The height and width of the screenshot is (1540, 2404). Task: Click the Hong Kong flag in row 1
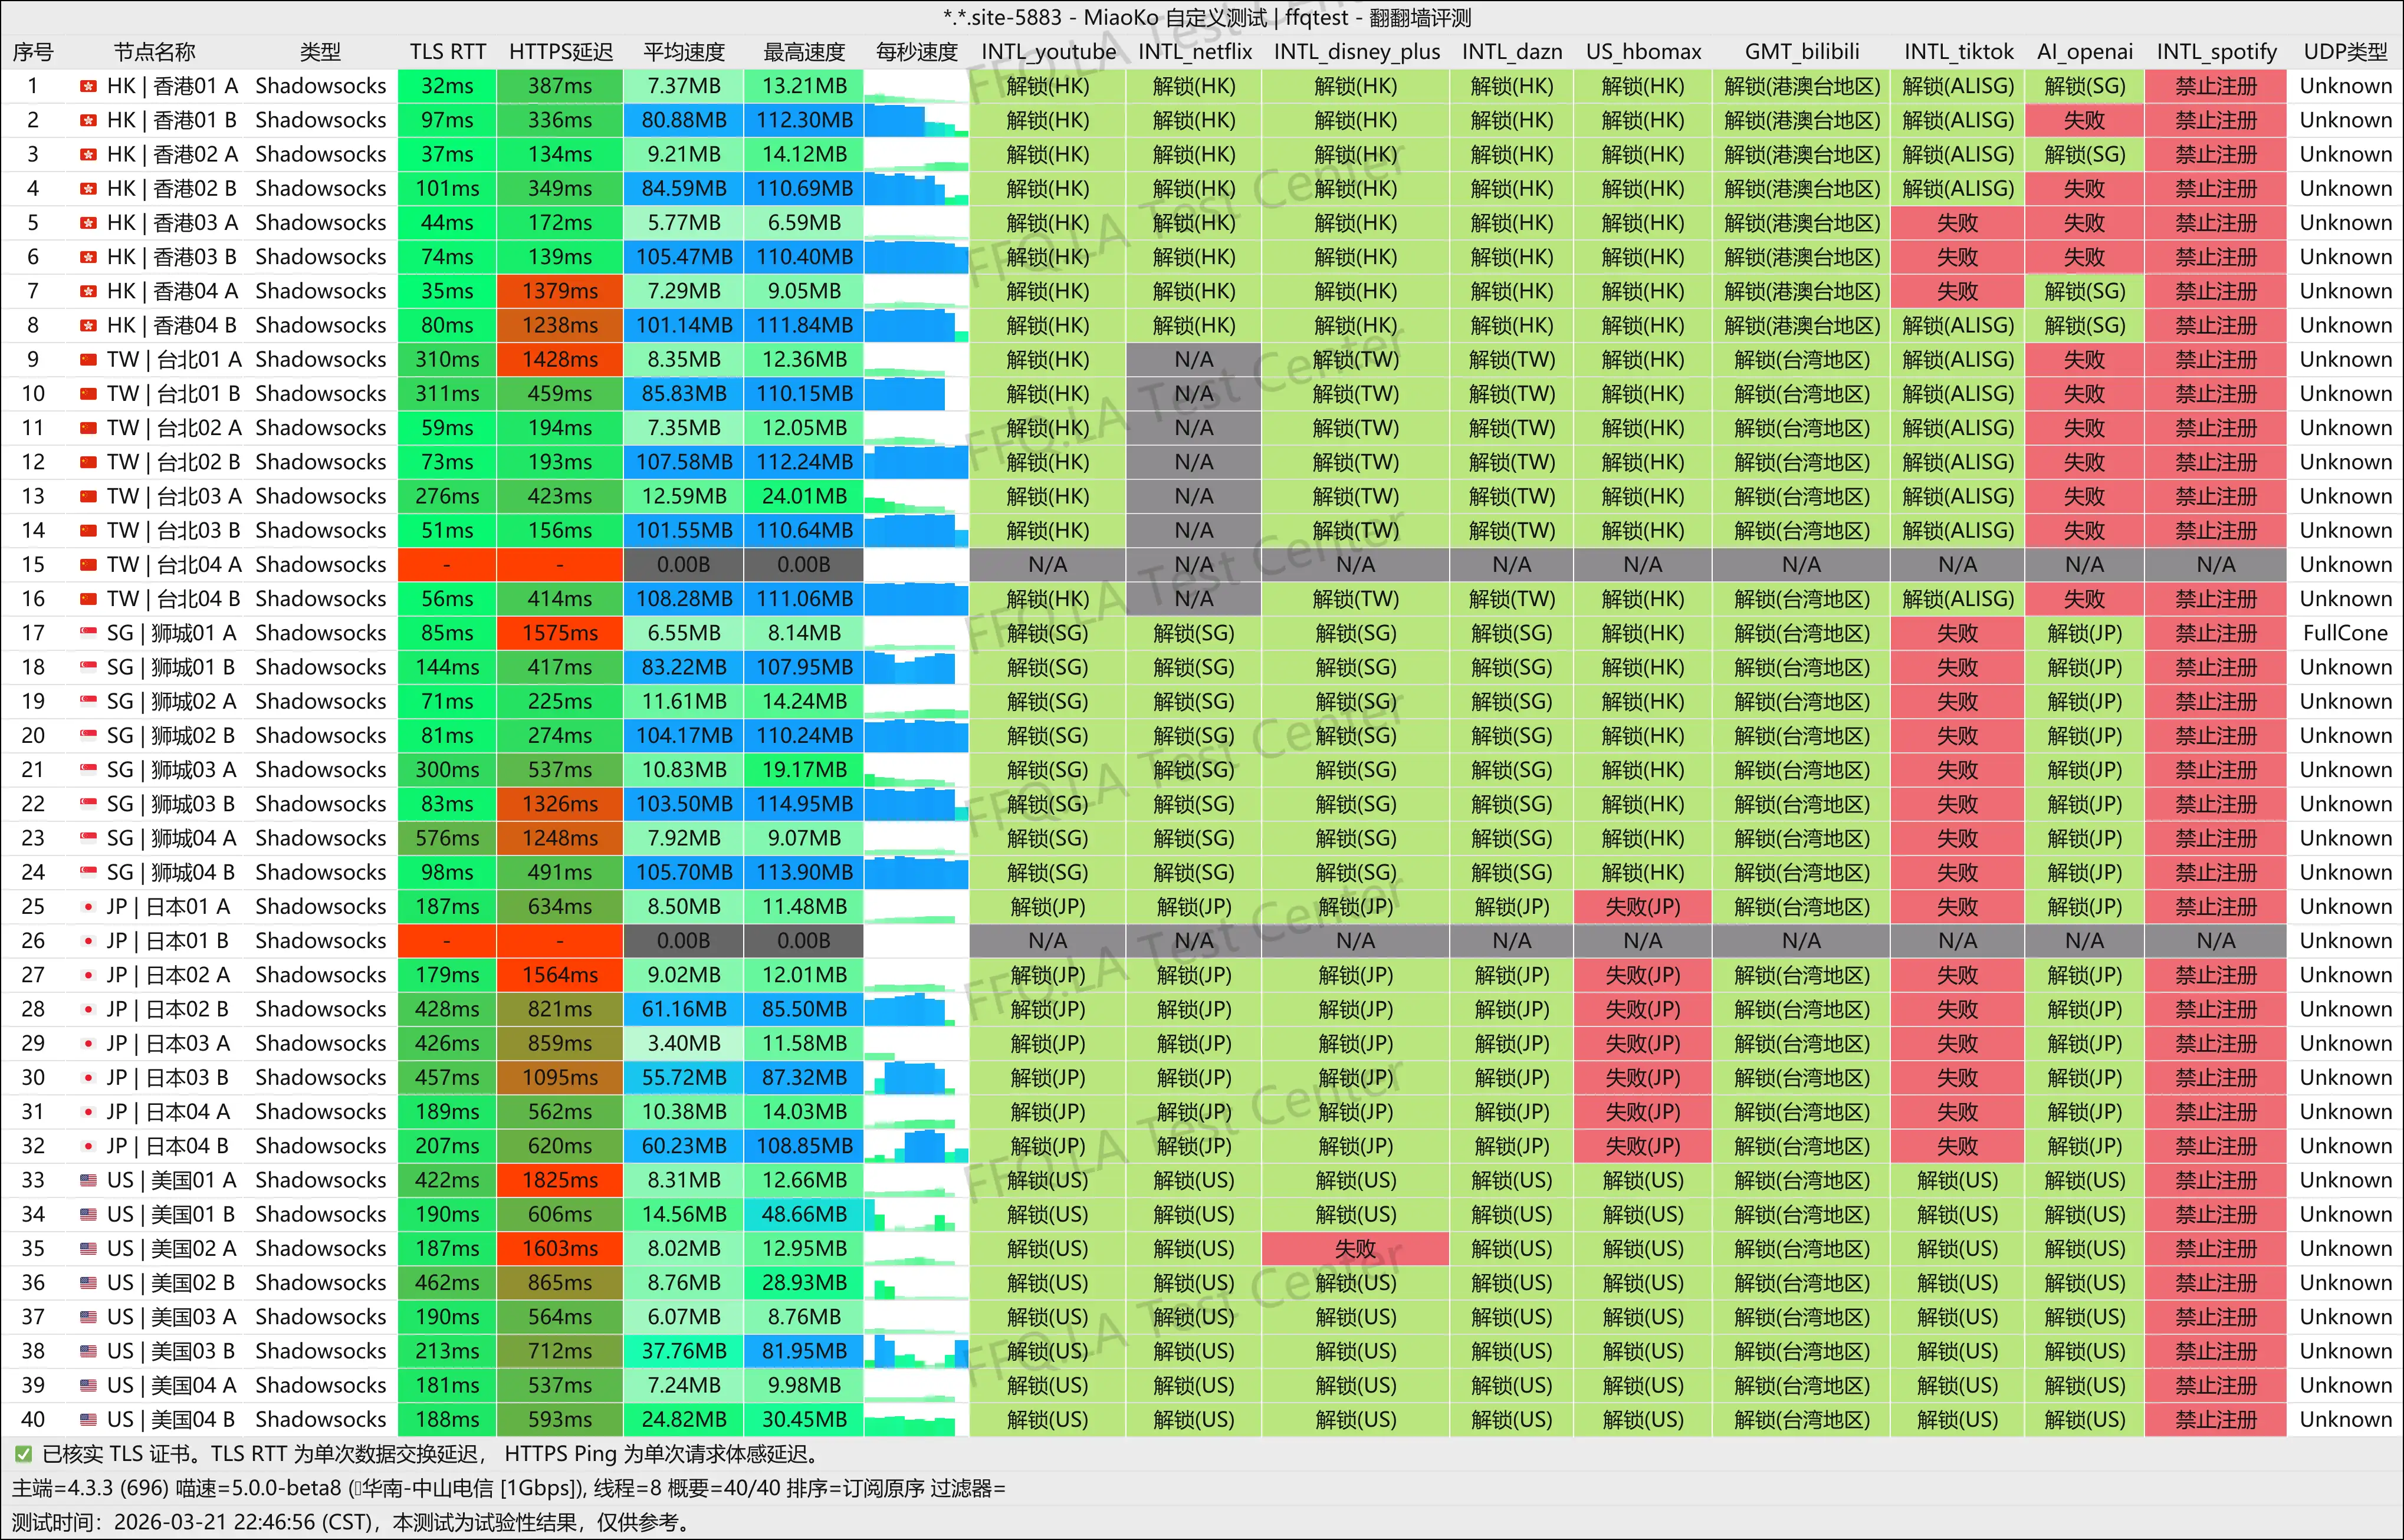click(88, 86)
